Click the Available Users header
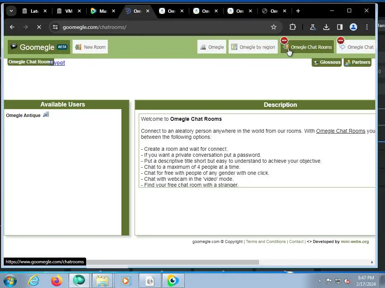This screenshot has height=288, width=385. 63,104
